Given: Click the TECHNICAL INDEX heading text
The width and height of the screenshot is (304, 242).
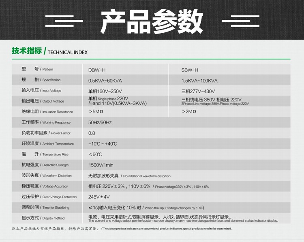Looking at the screenshot, I should (x=68, y=52).
